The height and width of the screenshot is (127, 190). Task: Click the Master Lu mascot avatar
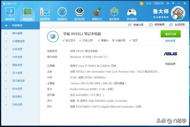pyautogui.click(x=178, y=13)
